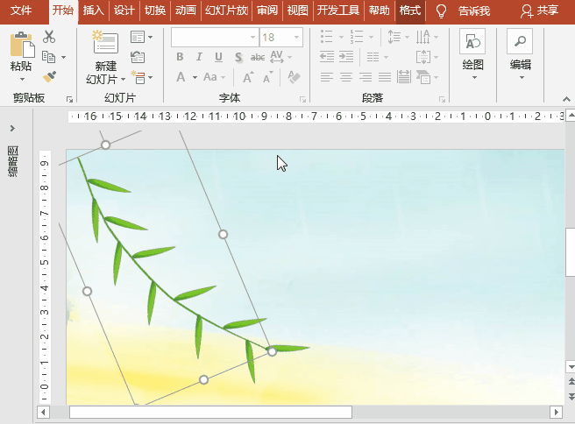Click the font color A button
575x424 pixels.
[x=181, y=77]
